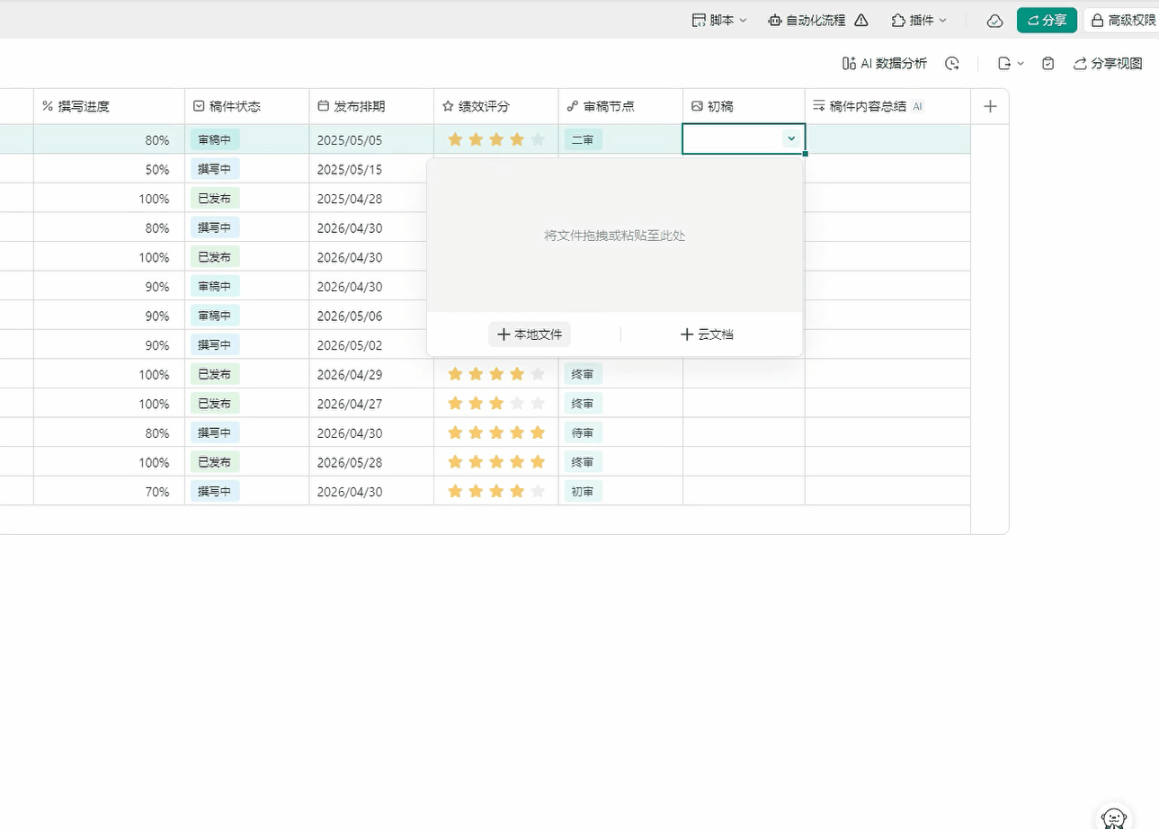Open the AI 数据分析 panel
The width and height of the screenshot is (1159, 829).
[885, 63]
